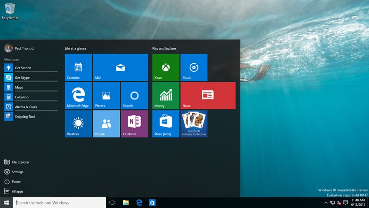Open the Calendar tile

[78, 67]
